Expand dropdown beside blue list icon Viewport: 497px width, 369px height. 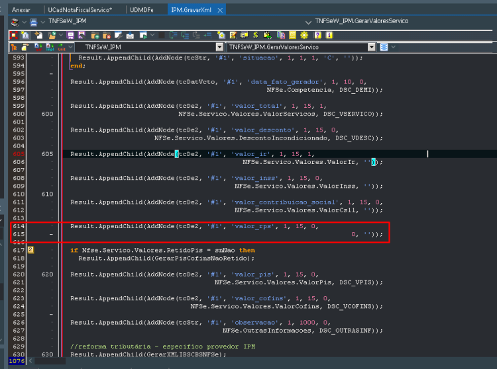pyautogui.click(x=394, y=47)
